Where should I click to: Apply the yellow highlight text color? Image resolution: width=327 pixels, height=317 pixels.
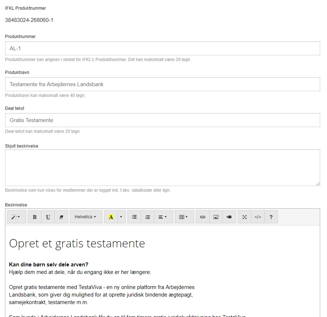click(111, 217)
